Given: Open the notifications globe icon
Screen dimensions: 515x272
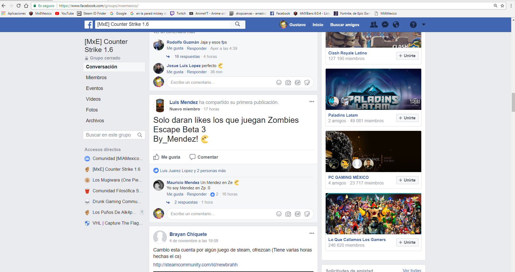Looking at the screenshot, I should pyautogui.click(x=396, y=25).
